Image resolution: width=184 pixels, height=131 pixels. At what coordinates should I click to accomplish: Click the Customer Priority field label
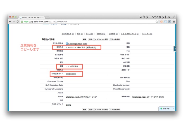(55, 81)
